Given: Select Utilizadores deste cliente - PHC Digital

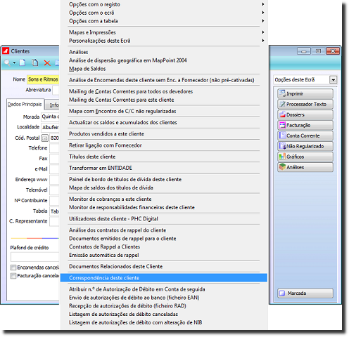Looking at the screenshot, I should [x=164, y=219].
